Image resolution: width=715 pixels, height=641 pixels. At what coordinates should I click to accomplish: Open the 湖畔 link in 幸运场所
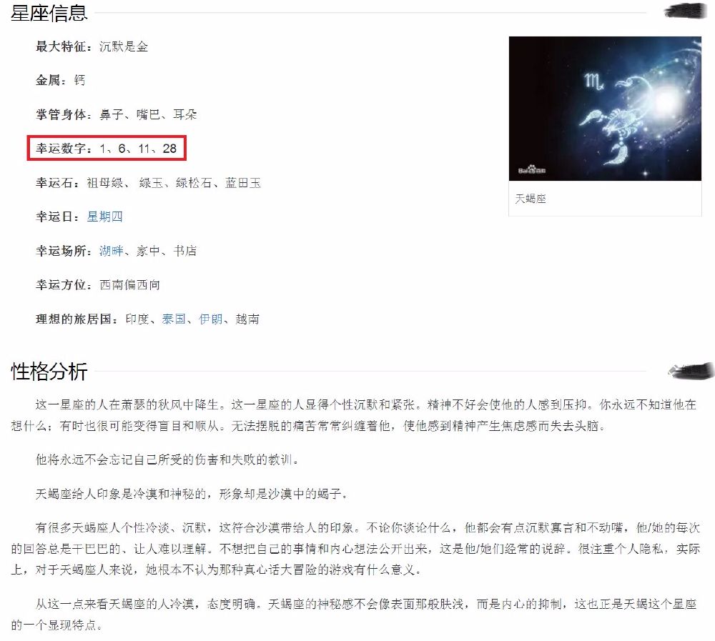pyautogui.click(x=112, y=251)
